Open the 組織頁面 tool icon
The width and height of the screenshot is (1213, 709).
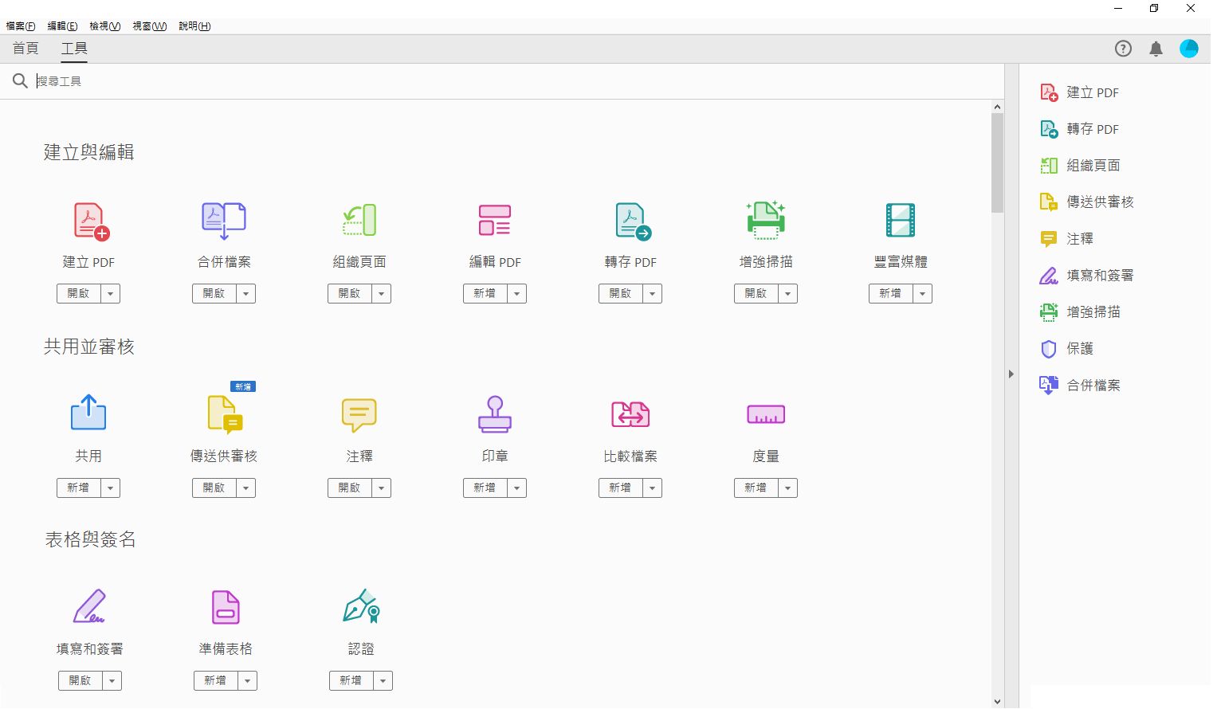pyautogui.click(x=359, y=221)
